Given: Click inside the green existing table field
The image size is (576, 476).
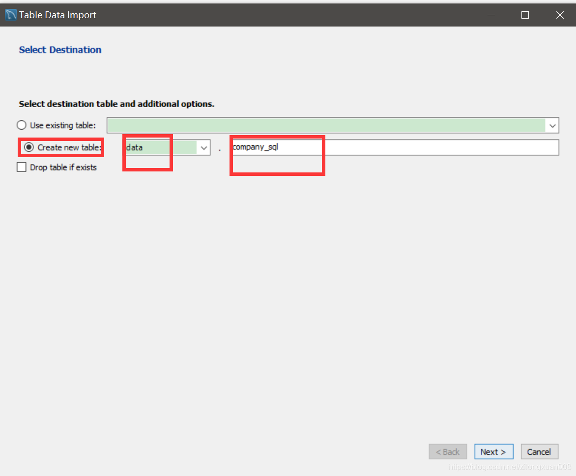Looking at the screenshot, I should [x=329, y=125].
